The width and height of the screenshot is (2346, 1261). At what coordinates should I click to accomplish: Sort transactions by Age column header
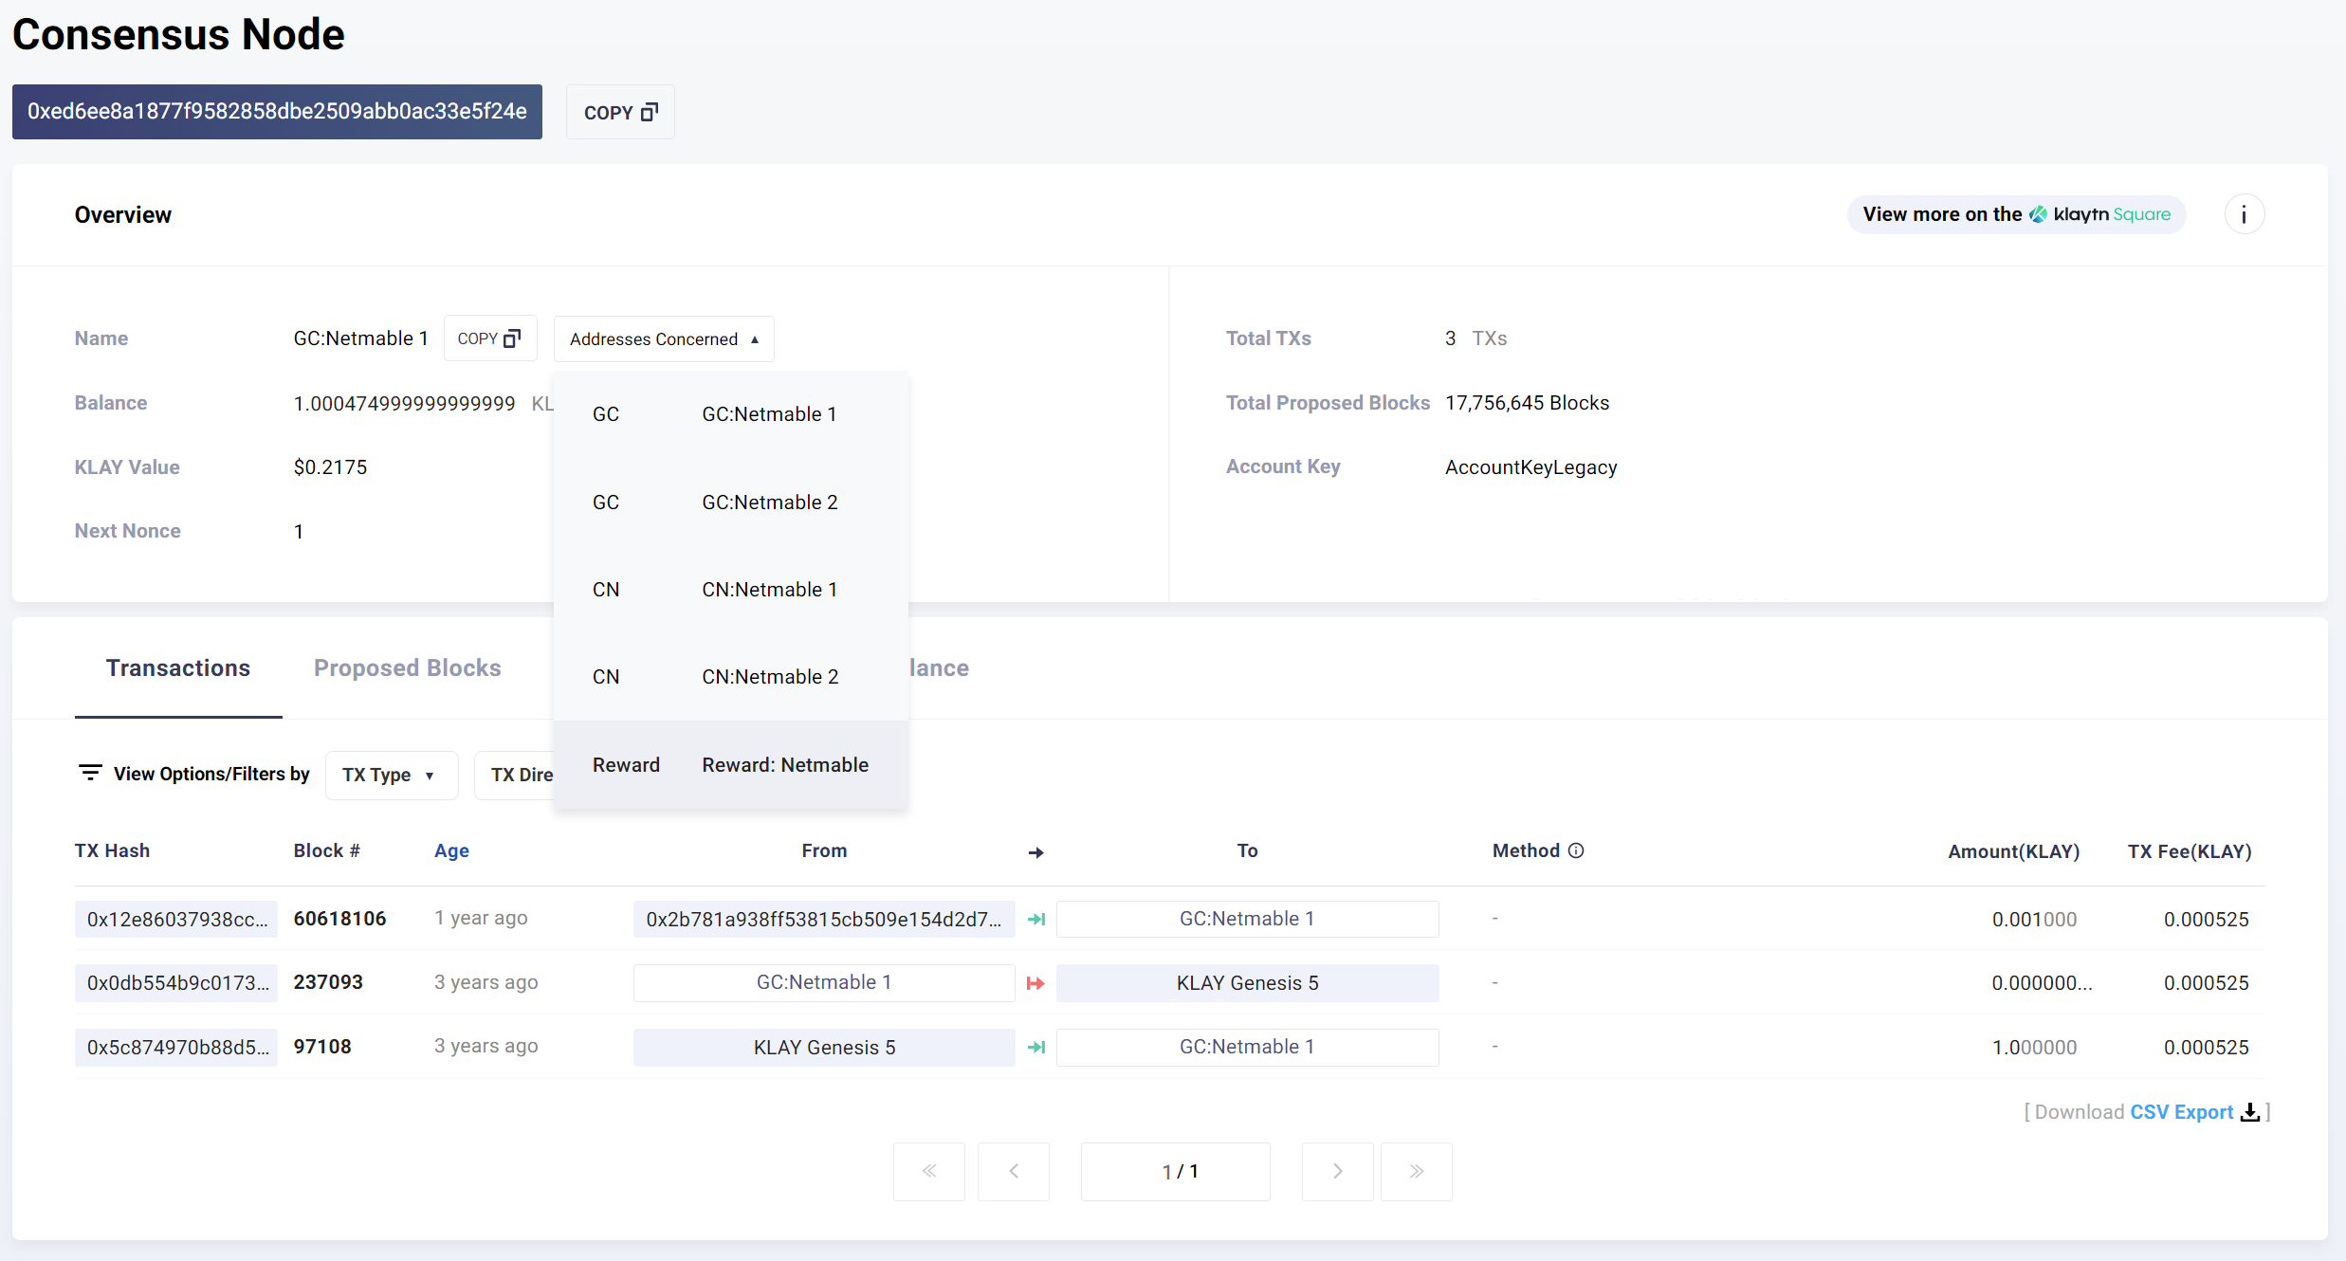451,850
